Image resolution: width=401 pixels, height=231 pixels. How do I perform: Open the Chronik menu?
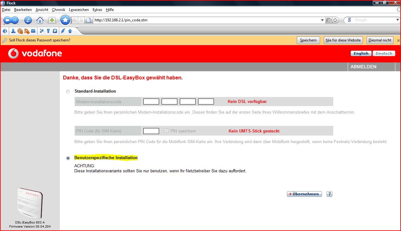point(58,10)
